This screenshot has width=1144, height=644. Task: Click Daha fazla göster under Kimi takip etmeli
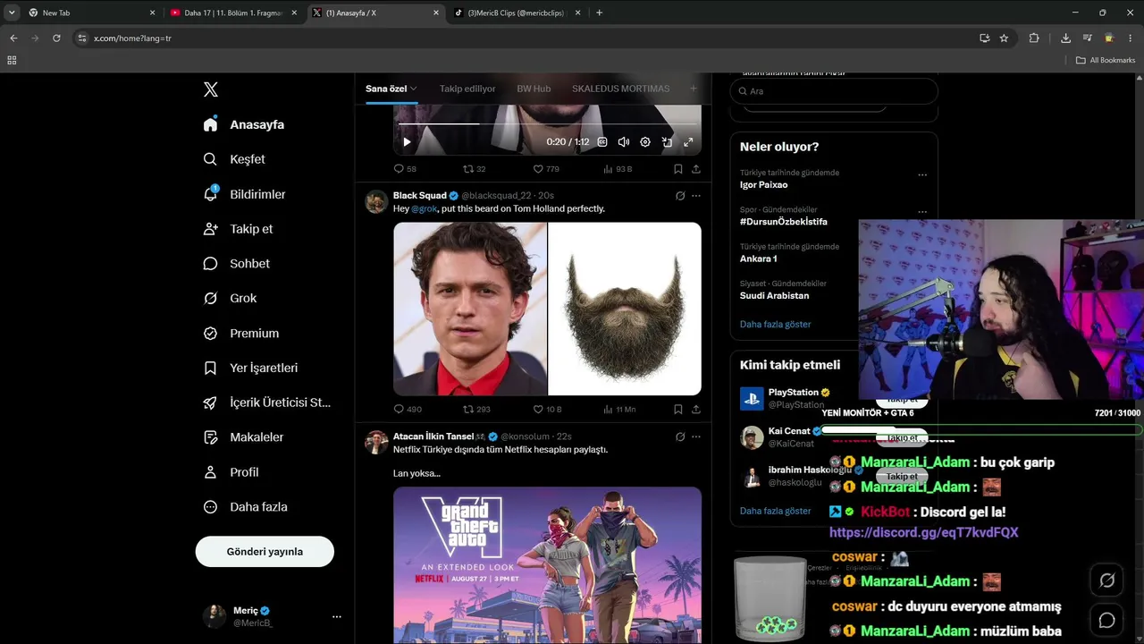click(776, 511)
